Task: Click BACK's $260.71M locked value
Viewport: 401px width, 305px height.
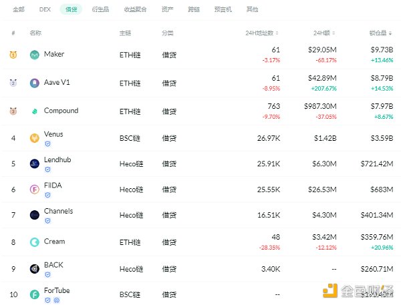Action: click(x=377, y=269)
